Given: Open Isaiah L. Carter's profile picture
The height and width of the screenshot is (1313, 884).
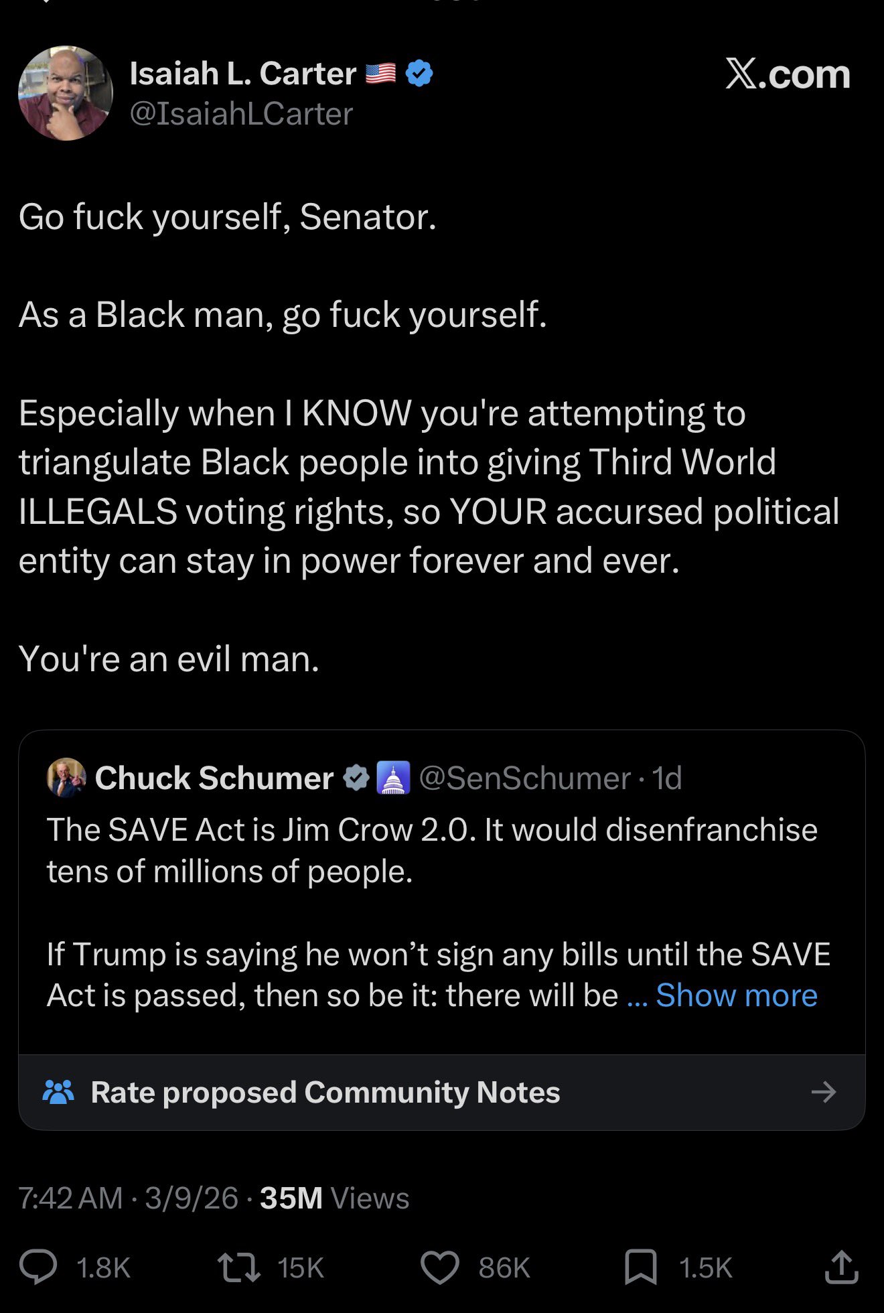Looking at the screenshot, I should coord(66,93).
